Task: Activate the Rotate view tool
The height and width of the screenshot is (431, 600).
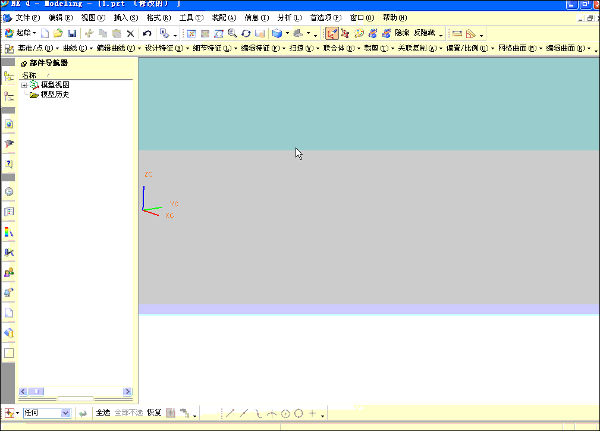Action: click(x=246, y=33)
